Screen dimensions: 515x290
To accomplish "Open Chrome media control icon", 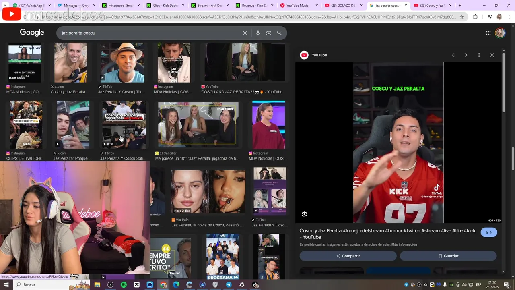I will pyautogui.click(x=490, y=17).
